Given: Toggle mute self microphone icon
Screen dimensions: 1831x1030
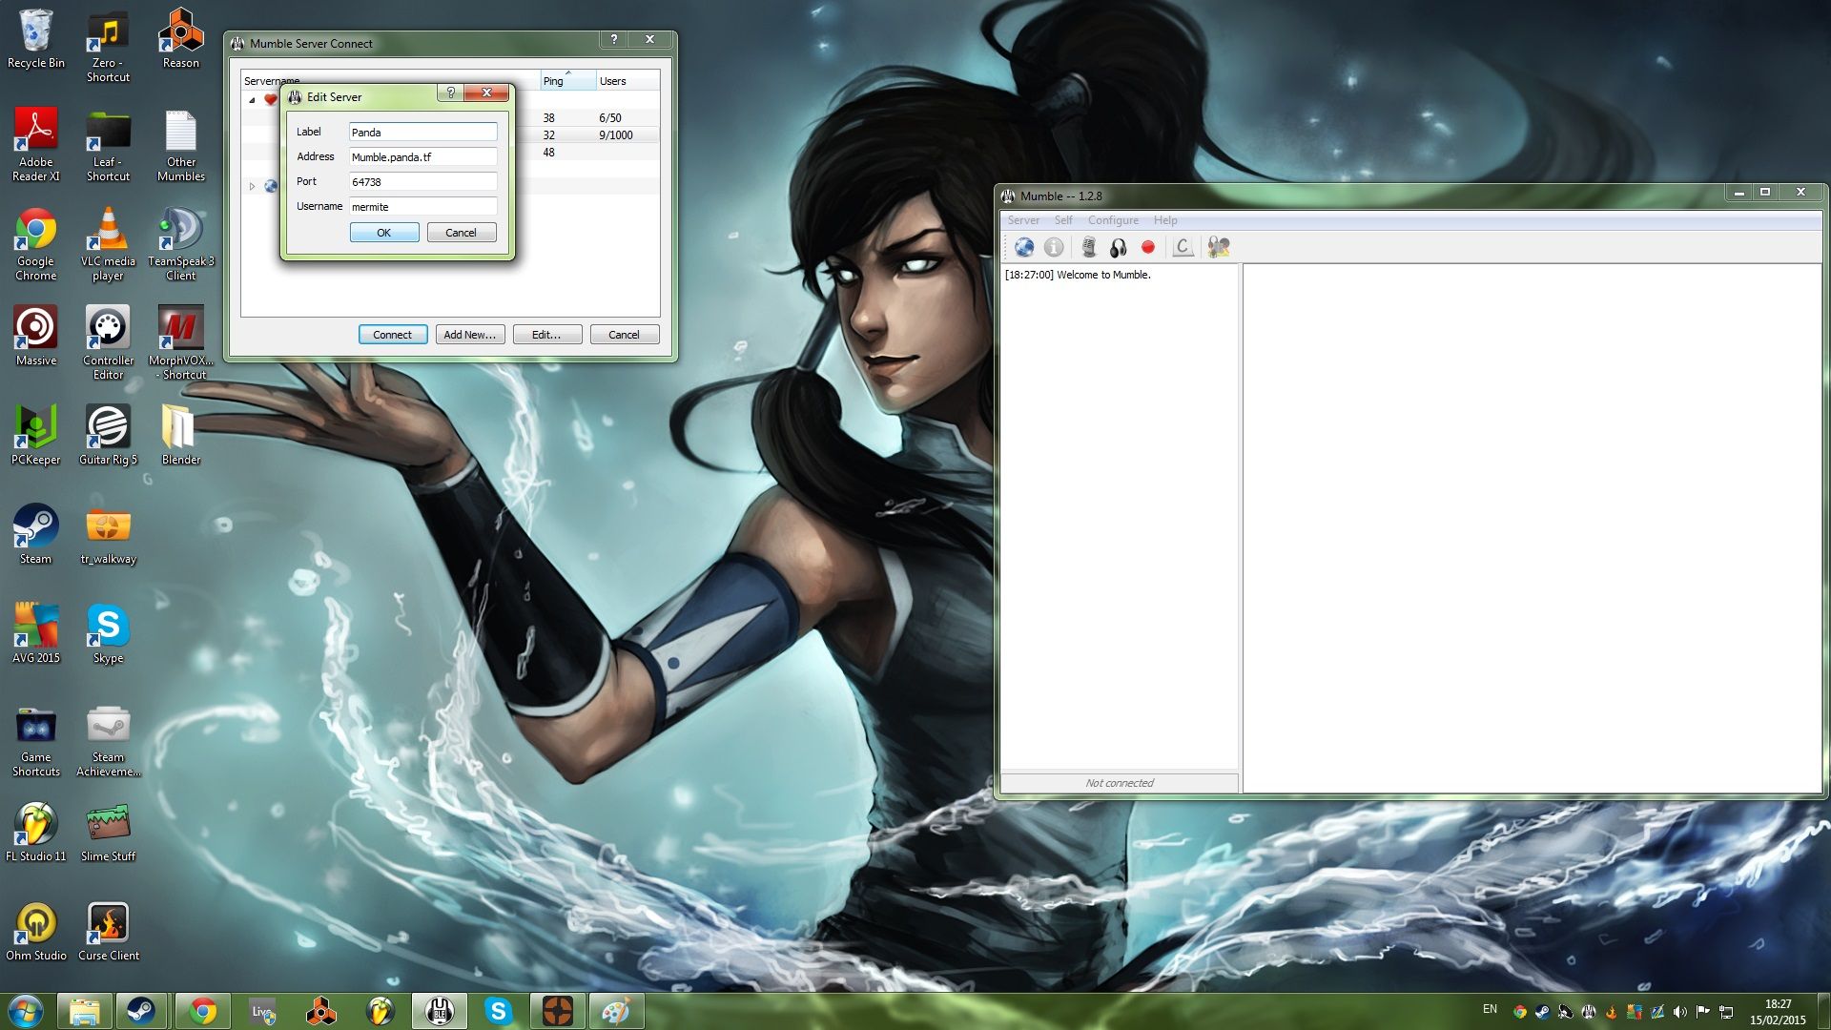Looking at the screenshot, I should [x=1088, y=247].
